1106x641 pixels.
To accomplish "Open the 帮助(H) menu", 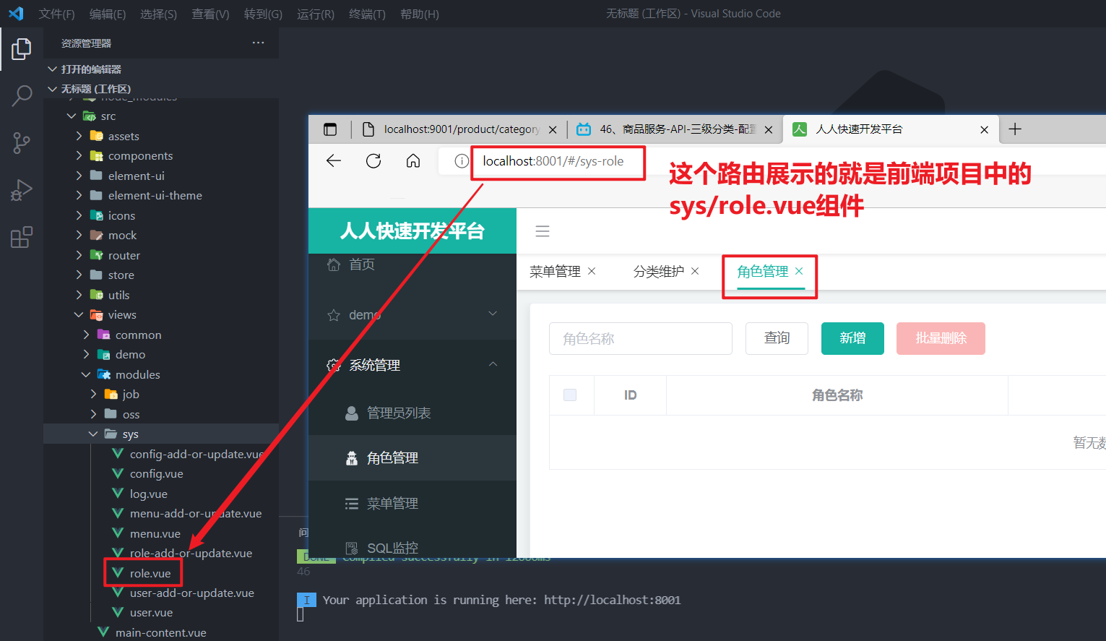I will [420, 14].
